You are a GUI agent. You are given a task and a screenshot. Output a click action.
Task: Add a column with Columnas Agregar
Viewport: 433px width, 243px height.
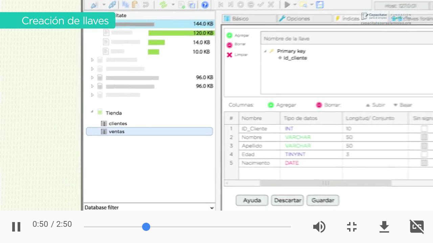[282, 105]
